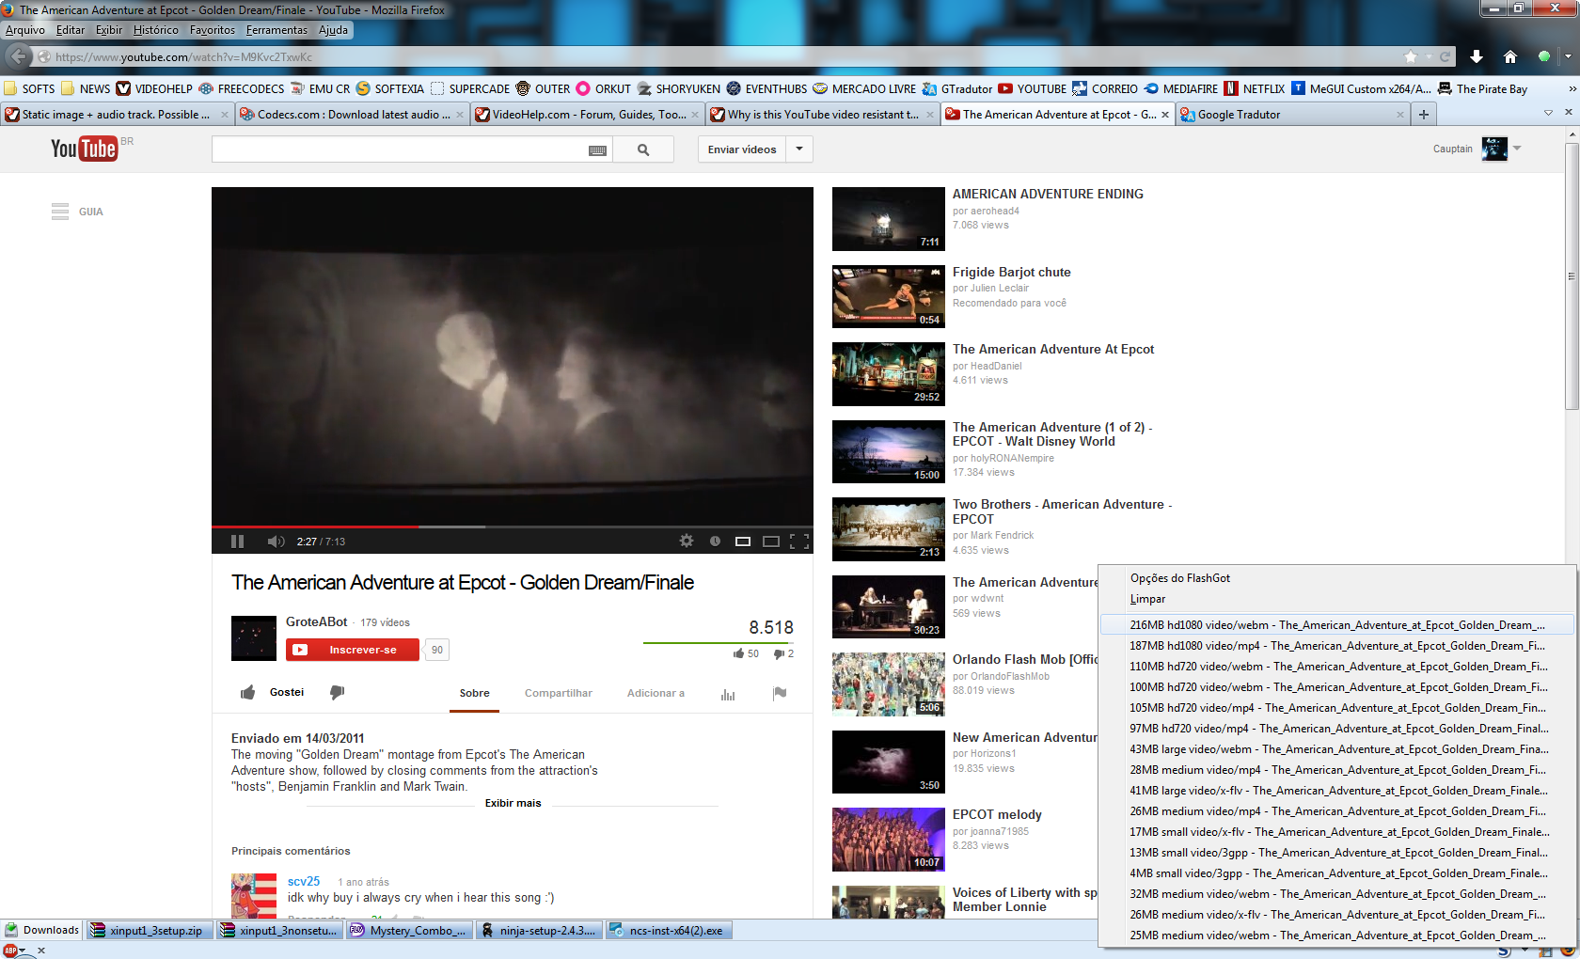Subscribe with Inscrever-se button

353,650
